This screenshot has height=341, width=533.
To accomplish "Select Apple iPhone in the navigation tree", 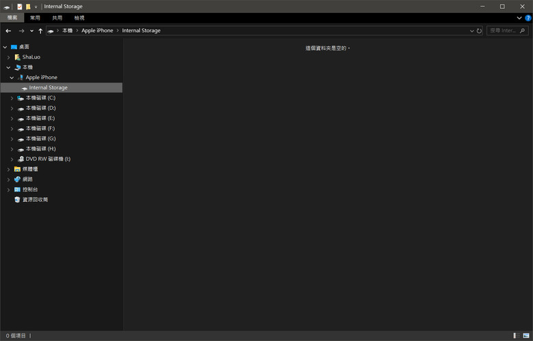I will coord(42,77).
